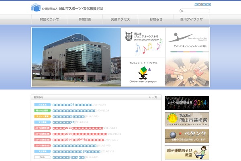Screen dimensions: 241x161
Task: Open the 交通アクセス menu
Action: pyautogui.click(x=120, y=19)
